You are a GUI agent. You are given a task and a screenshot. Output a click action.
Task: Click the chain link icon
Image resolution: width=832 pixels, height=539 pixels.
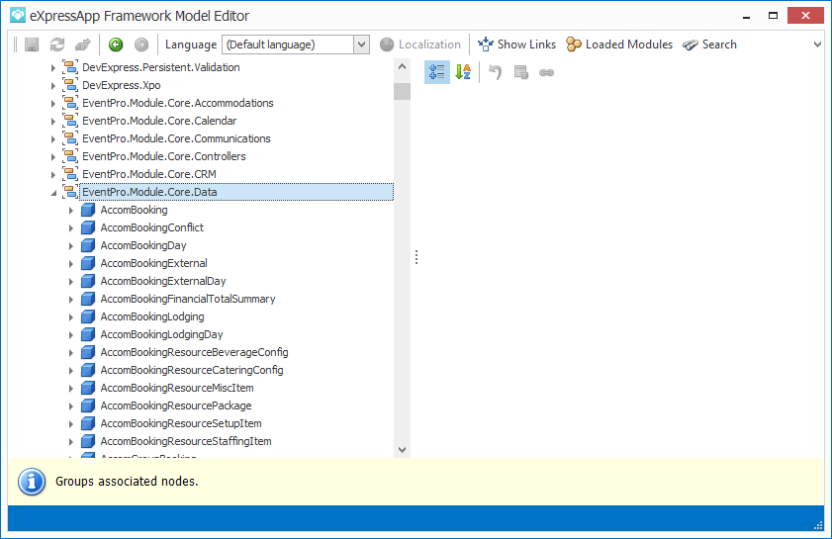546,72
